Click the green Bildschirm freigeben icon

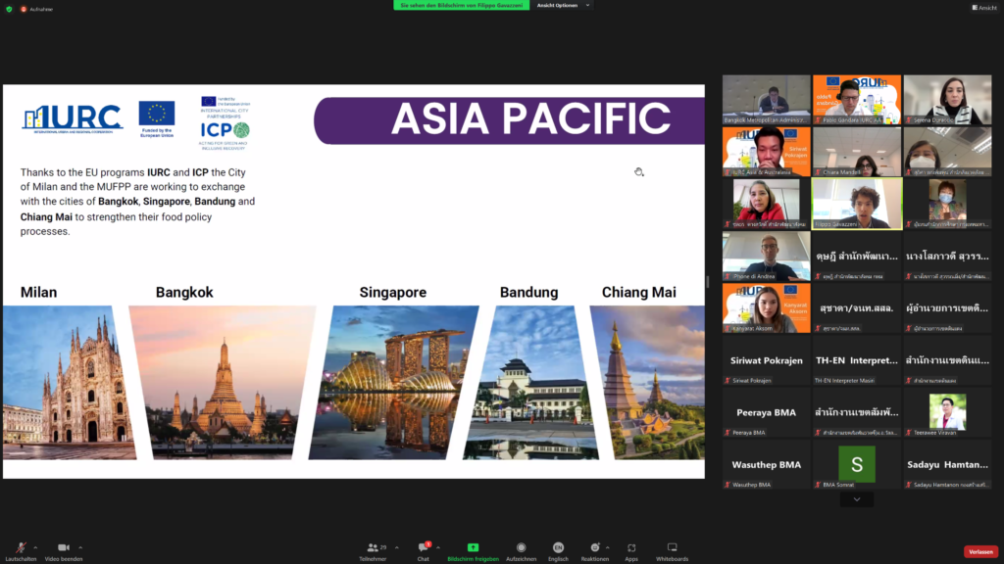pyautogui.click(x=473, y=547)
